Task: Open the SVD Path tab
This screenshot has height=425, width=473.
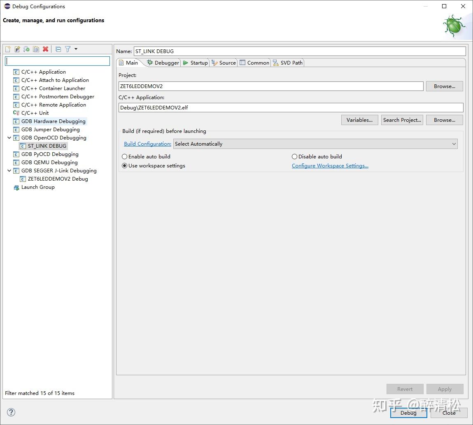Action: point(291,63)
